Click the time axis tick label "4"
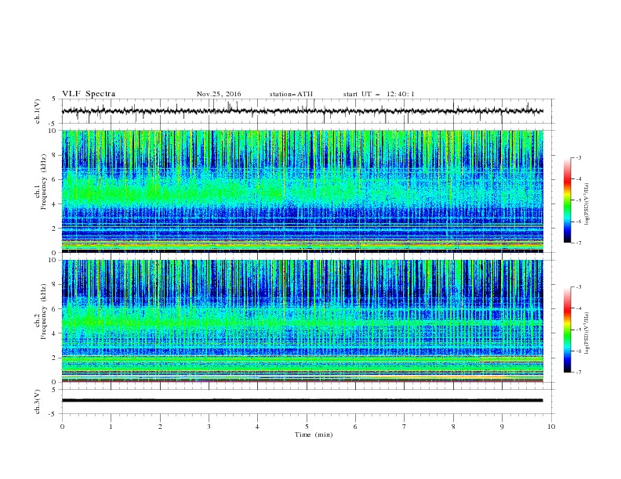The image size is (621, 479). pos(257,427)
